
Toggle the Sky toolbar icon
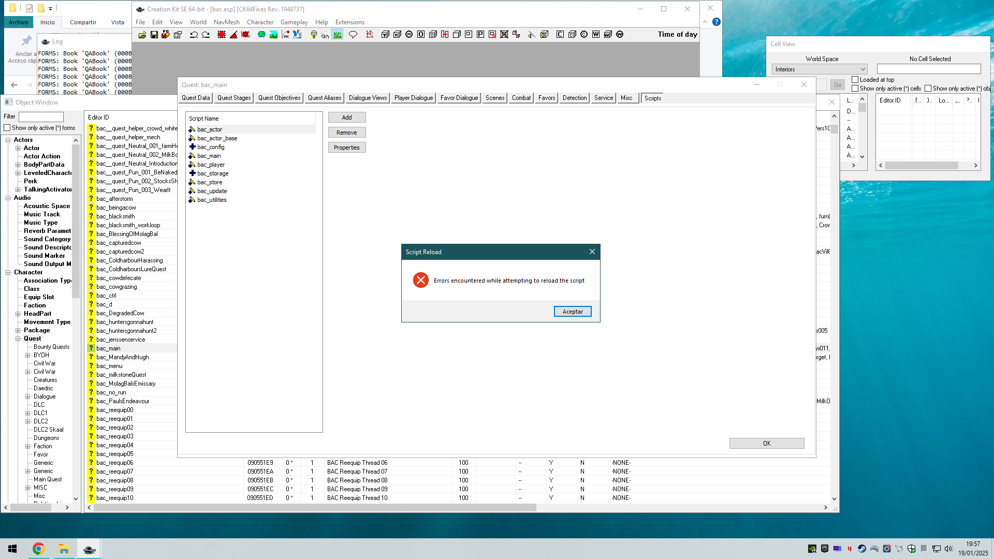pyautogui.click(x=325, y=35)
